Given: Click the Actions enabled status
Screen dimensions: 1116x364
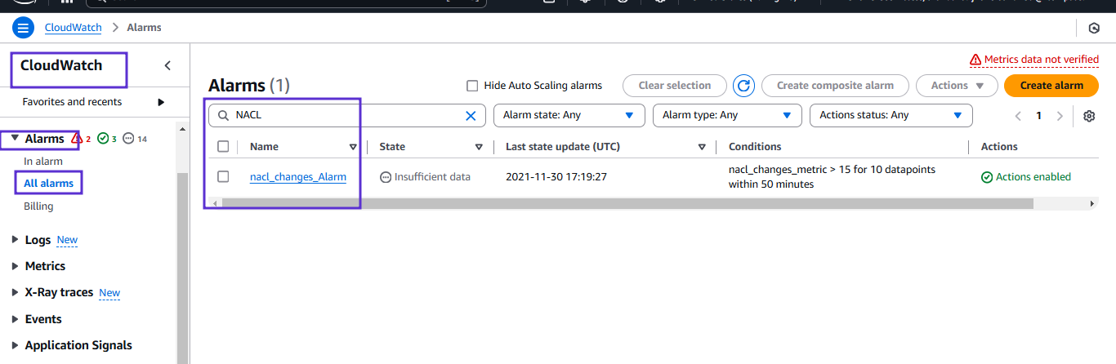Looking at the screenshot, I should (x=1025, y=177).
